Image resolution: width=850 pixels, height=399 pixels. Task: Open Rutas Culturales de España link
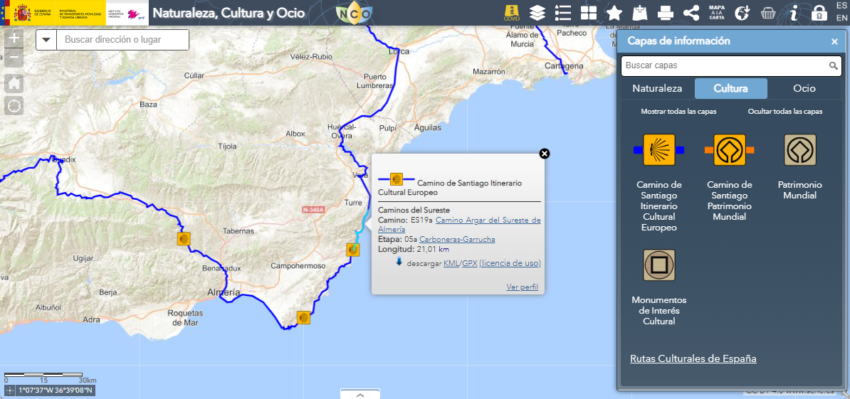coord(693,358)
